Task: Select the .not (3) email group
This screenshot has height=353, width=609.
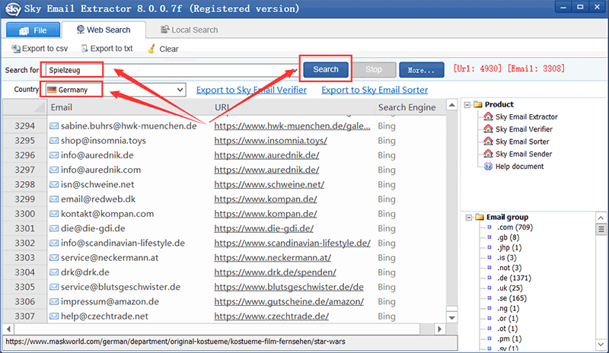Action: coord(509,268)
